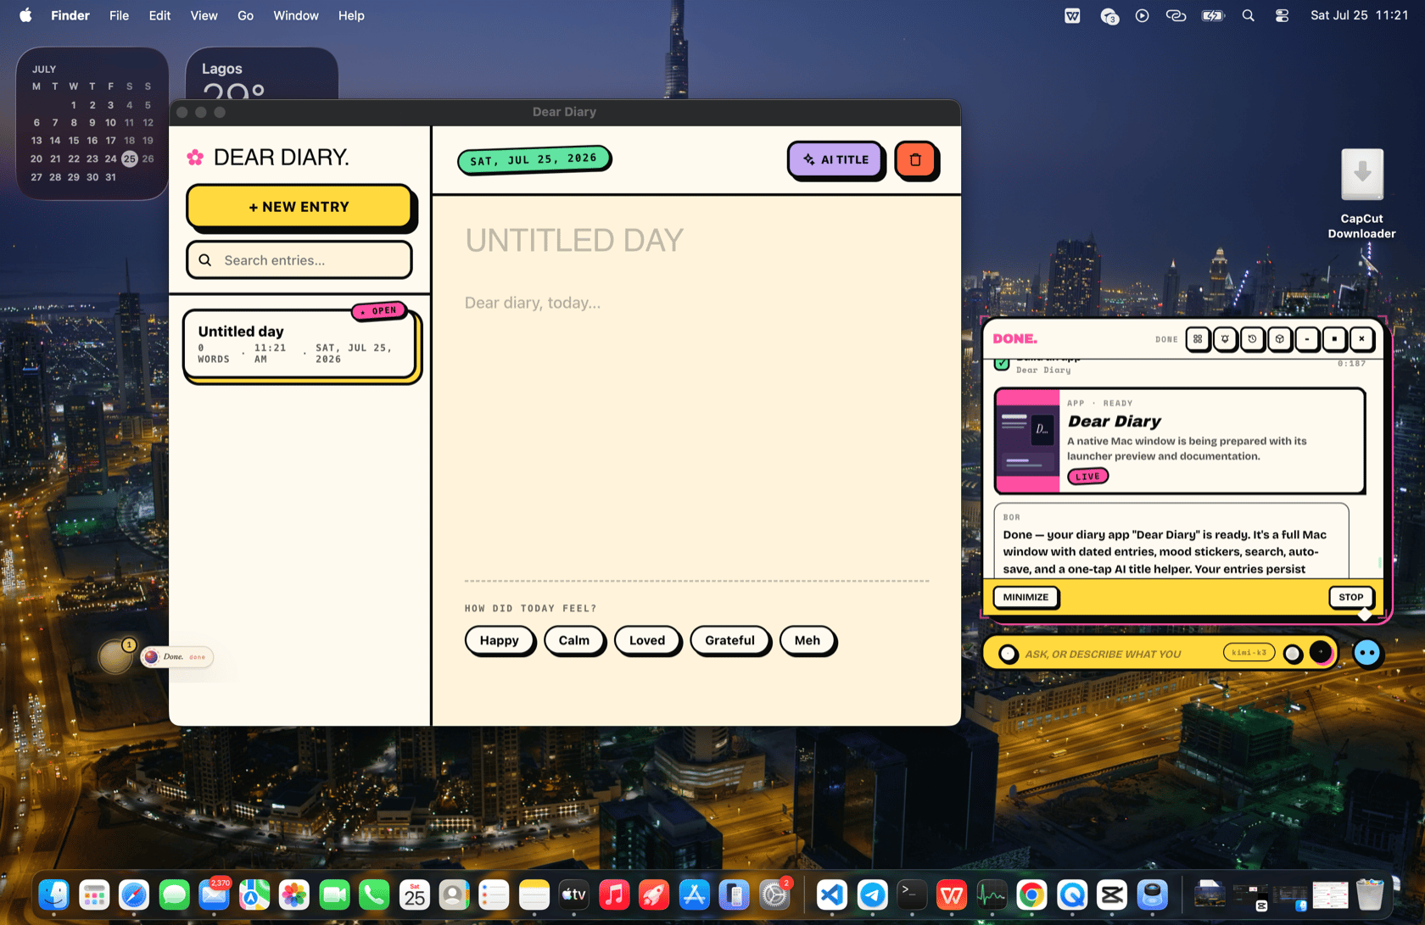Image resolution: width=1425 pixels, height=925 pixels.
Task: Click the blue robot face avatar button
Action: tap(1366, 653)
